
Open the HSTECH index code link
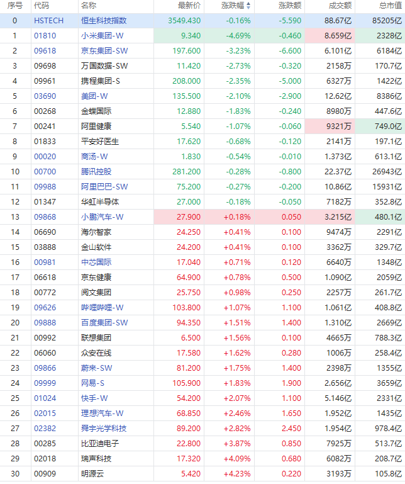pos(48,21)
